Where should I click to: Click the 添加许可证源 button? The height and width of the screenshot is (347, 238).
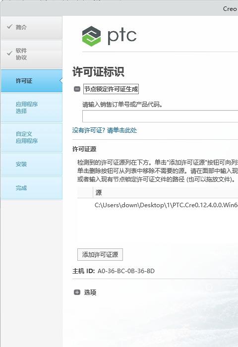100,255
